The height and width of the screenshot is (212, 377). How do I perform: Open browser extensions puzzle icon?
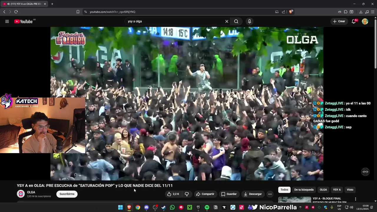(x=345, y=12)
